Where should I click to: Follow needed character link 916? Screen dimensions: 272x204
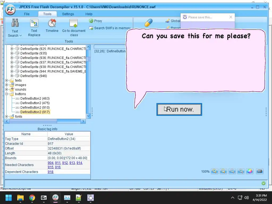tap(58, 167)
